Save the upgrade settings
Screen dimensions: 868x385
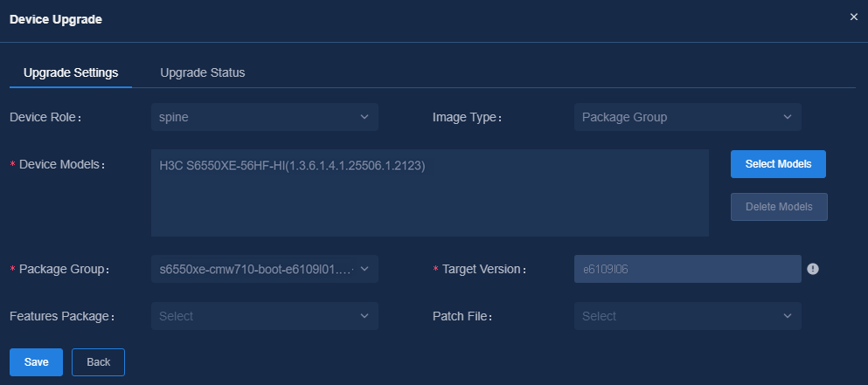coord(36,362)
